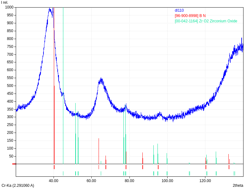Click the 40.00 x-axis tick label
Image resolution: width=252 pixels, height=189 pixels.
pos(54,181)
